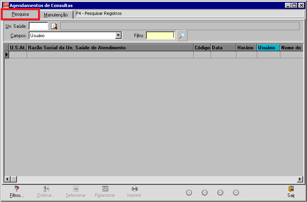Click horizontal scrollbar right arrow
Viewport: 307px width, 202px height.
click(x=300, y=179)
